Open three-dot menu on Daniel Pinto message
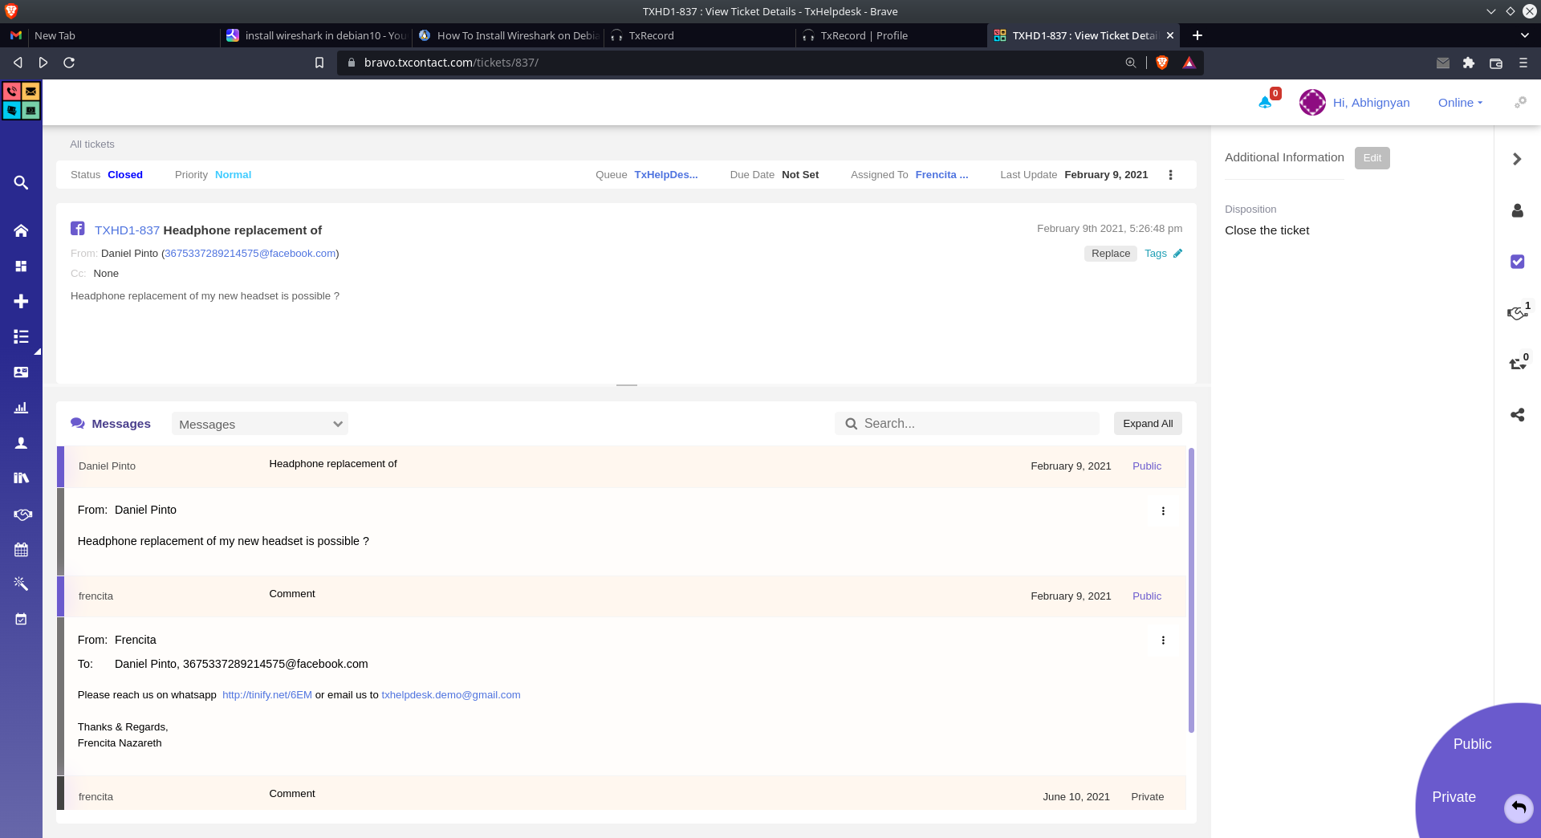1541x838 pixels. 1163,511
